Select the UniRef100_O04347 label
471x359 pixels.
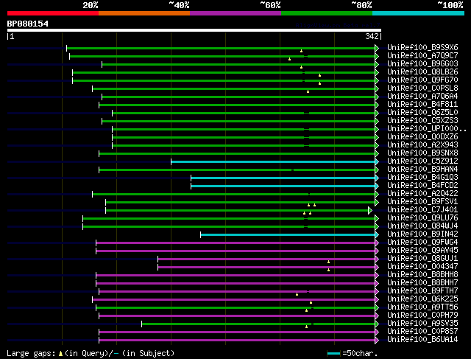[x=422, y=267]
